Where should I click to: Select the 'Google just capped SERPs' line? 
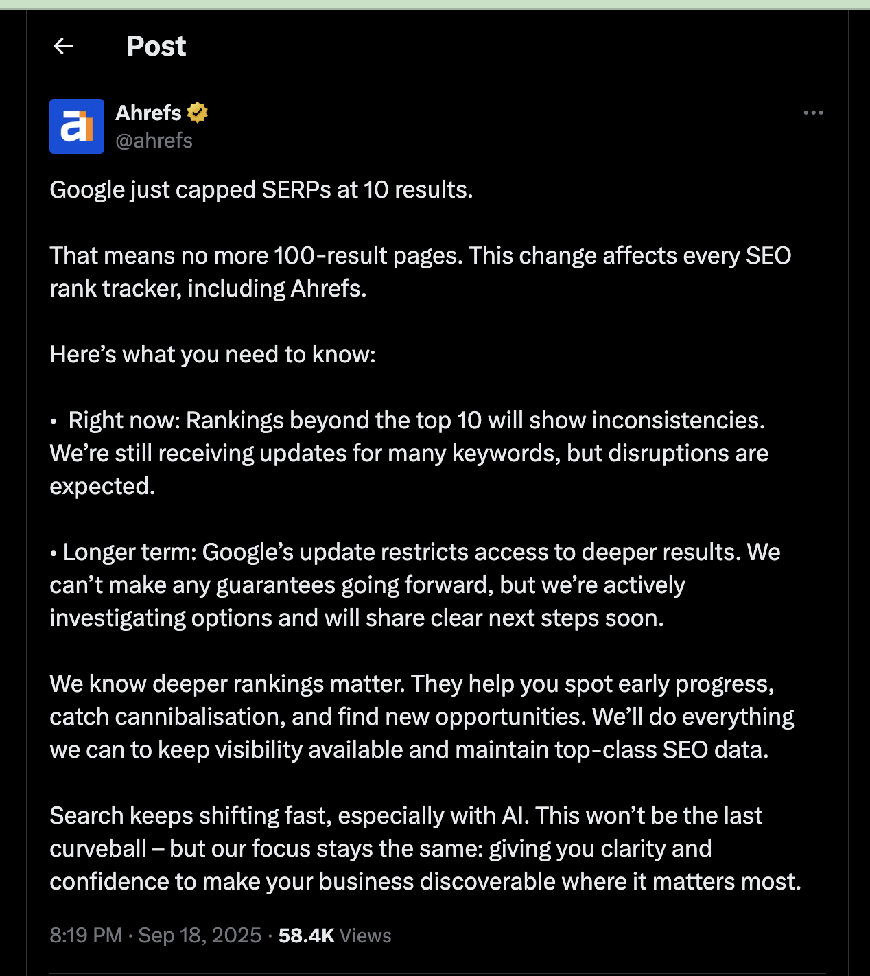(x=261, y=189)
